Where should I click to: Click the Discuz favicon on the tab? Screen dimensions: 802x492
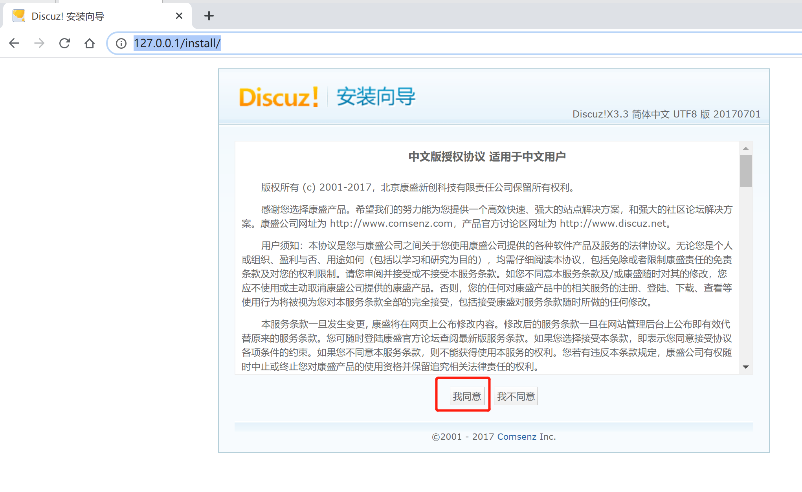(19, 16)
